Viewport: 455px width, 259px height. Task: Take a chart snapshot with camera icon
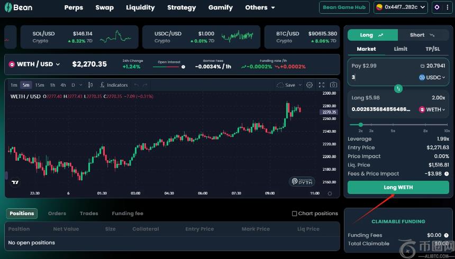(333, 85)
